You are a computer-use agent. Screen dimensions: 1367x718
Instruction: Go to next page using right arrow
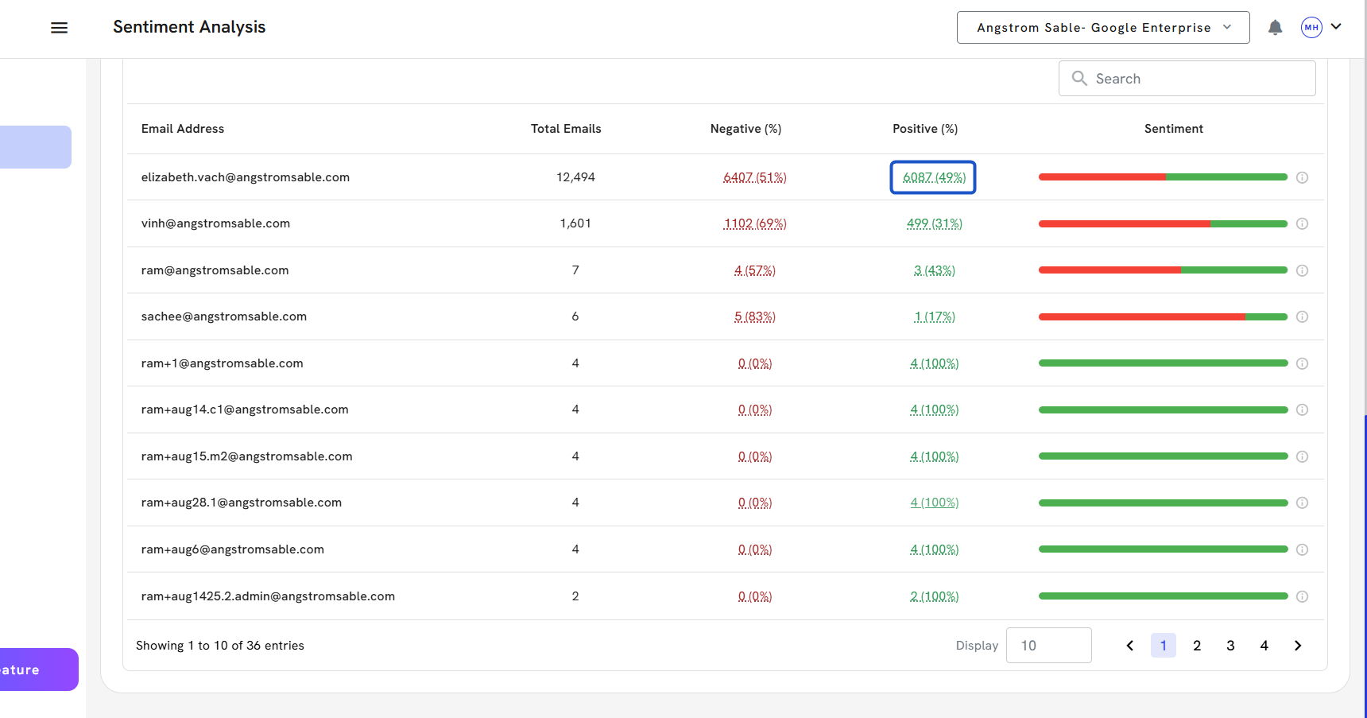click(1297, 646)
